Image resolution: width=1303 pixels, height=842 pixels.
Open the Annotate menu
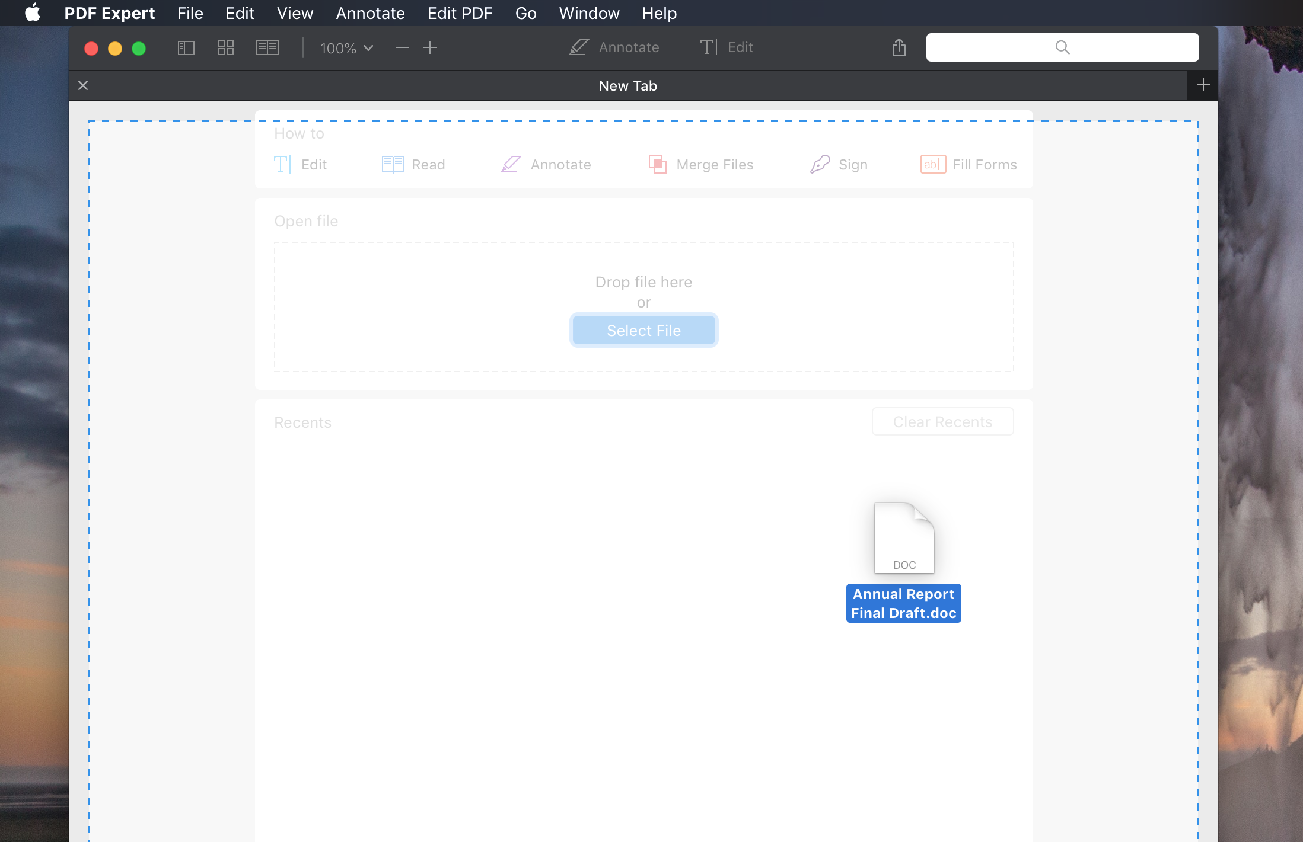pos(369,13)
